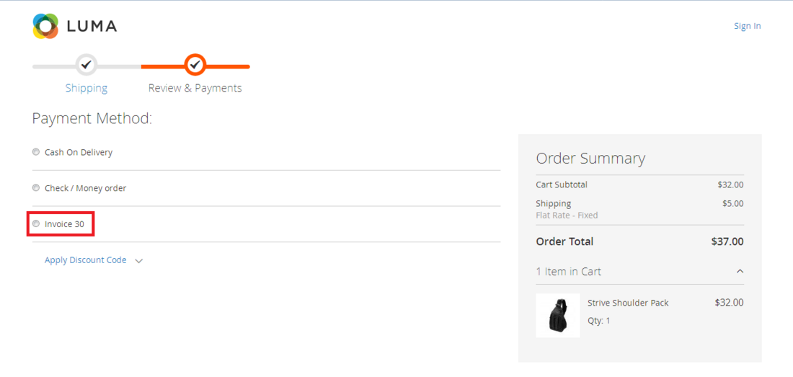Open the Review & Payments step label
This screenshot has height=377, width=793.
pos(195,88)
